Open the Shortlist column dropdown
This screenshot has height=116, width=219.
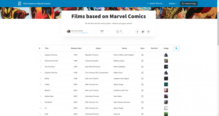tap(155, 48)
